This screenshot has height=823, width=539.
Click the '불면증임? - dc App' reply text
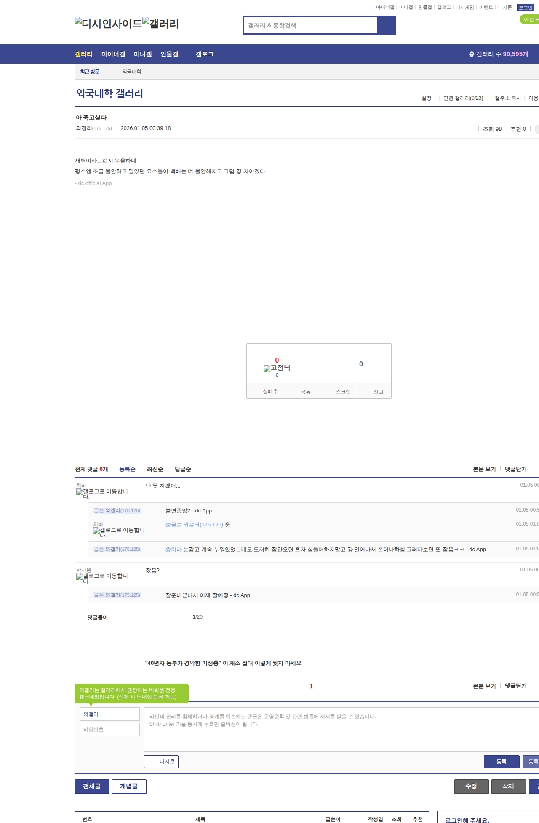pos(189,511)
